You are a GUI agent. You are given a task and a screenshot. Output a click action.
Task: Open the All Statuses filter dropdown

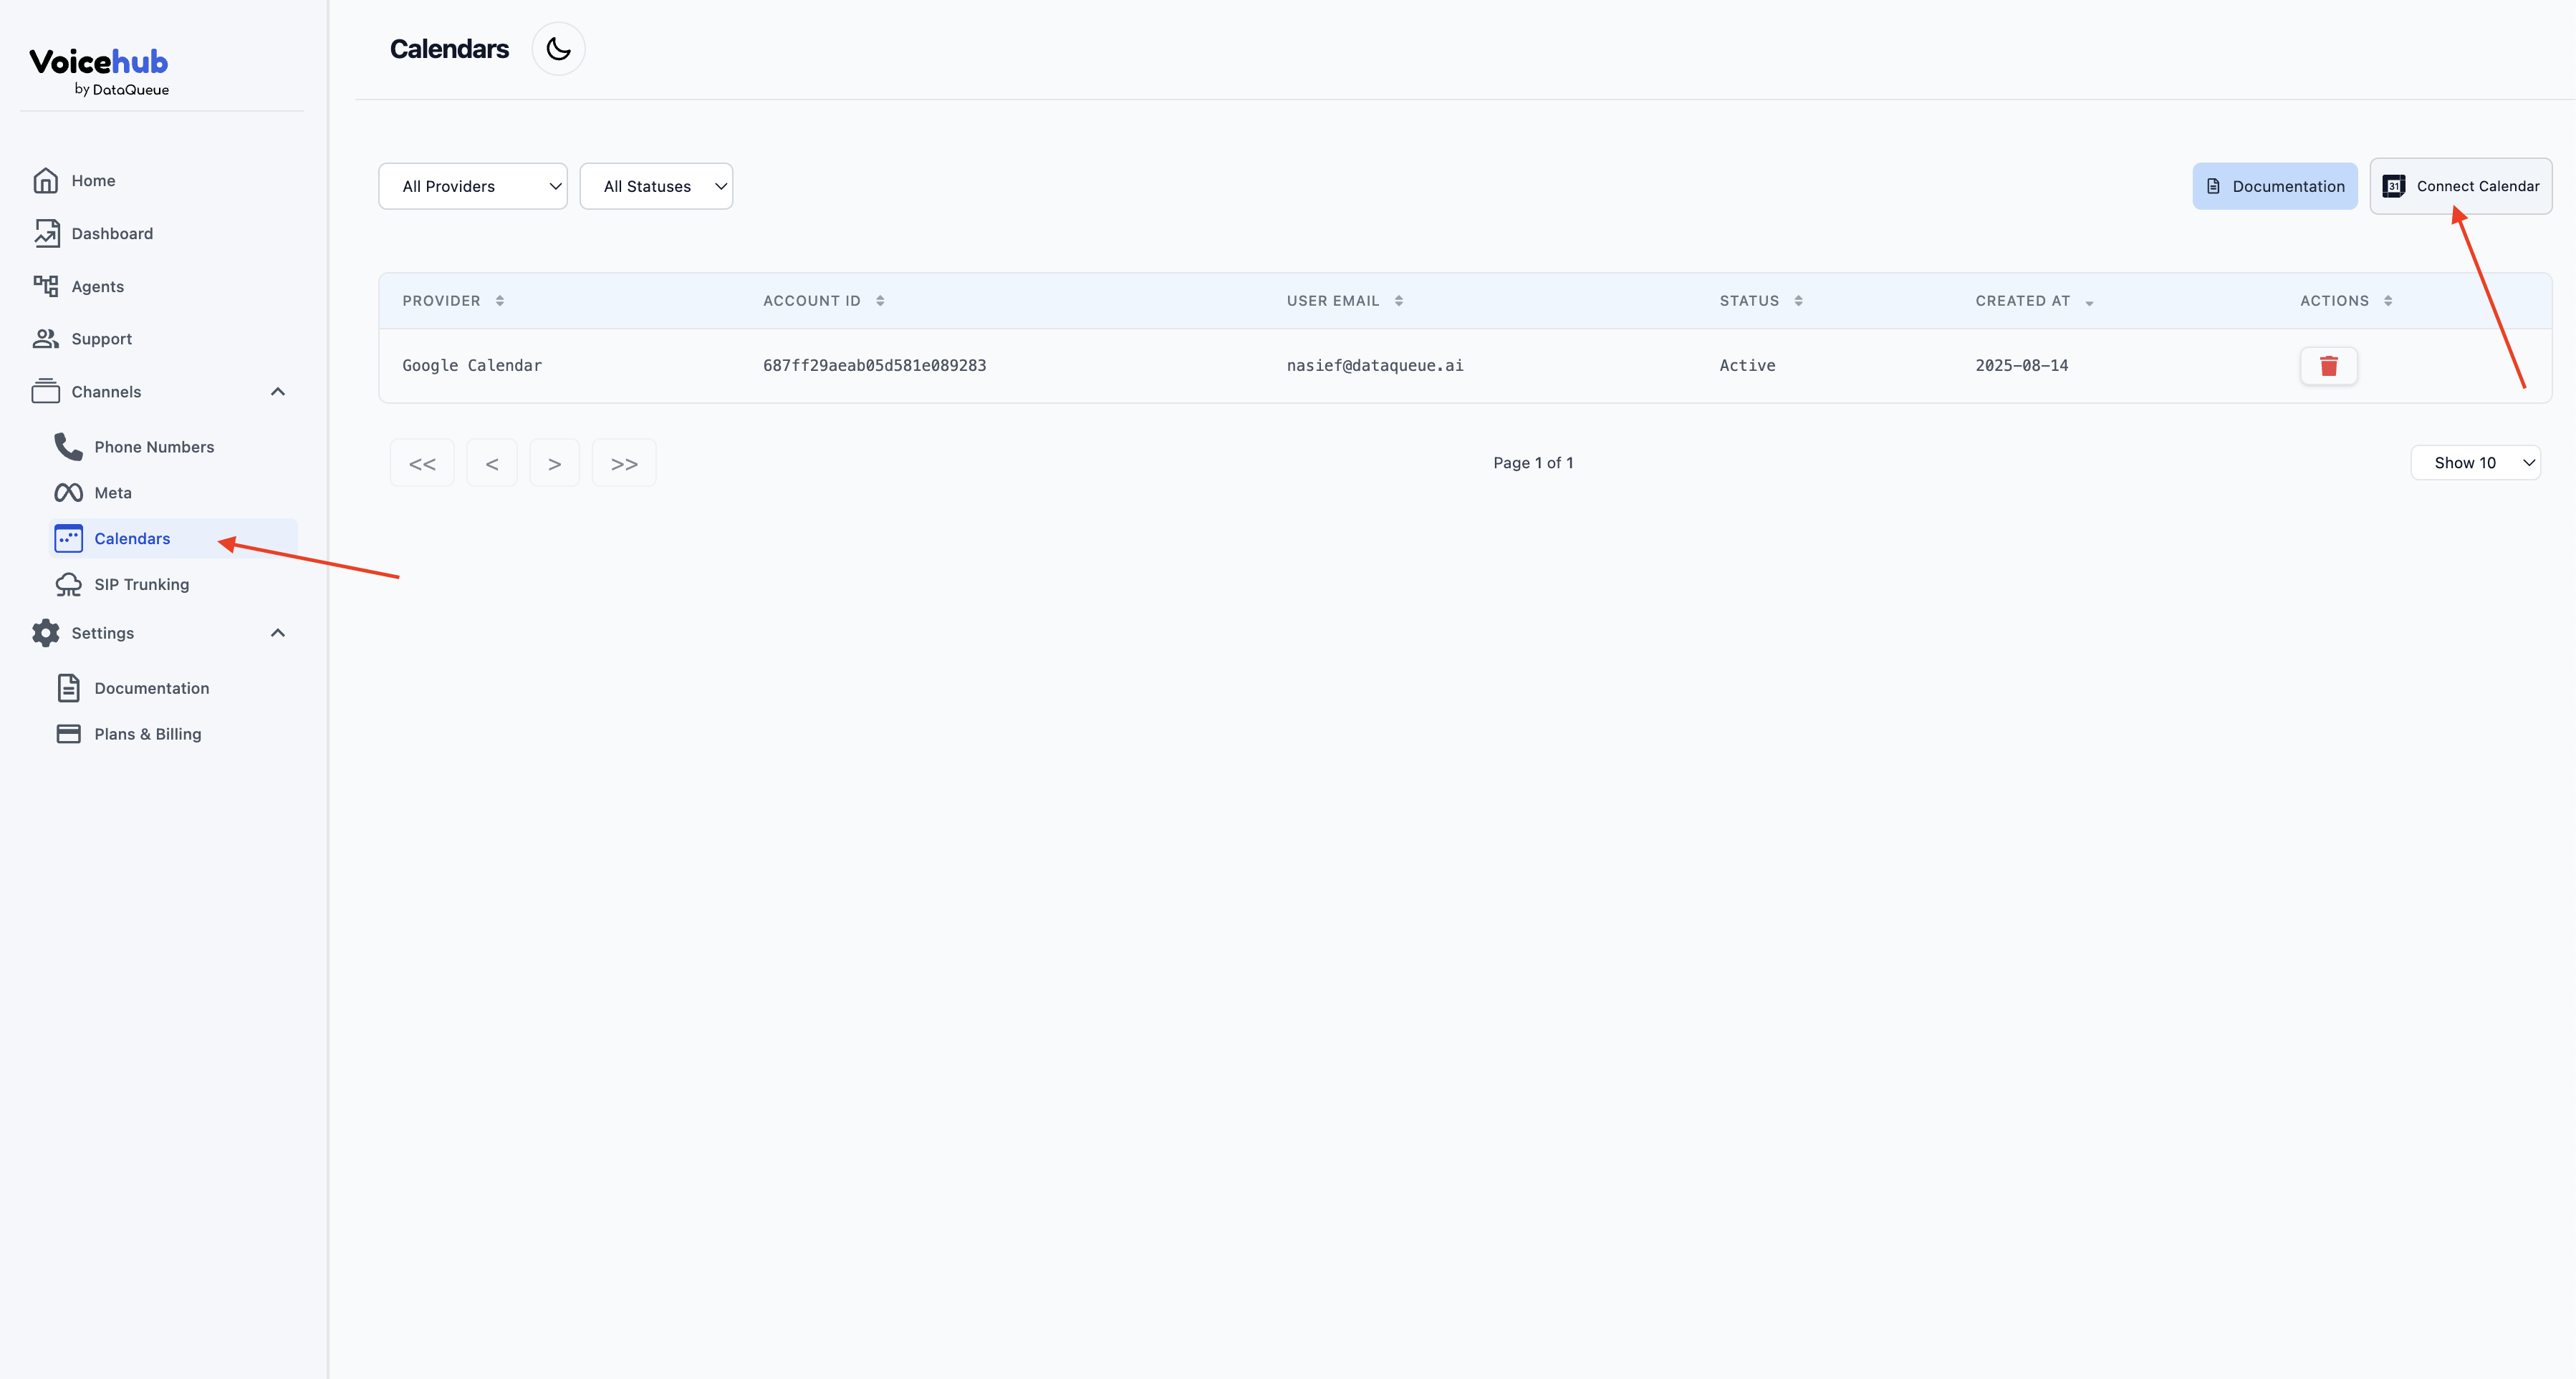pyautogui.click(x=656, y=187)
